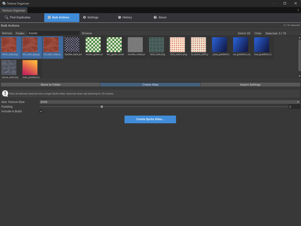
Task: Switch to the Create Atlas action
Action: coord(150,84)
